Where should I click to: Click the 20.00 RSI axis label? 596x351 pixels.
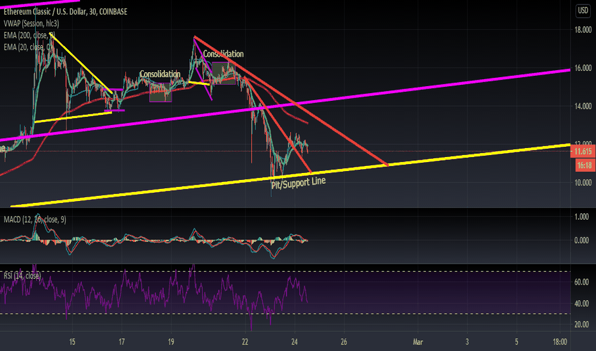click(581, 324)
